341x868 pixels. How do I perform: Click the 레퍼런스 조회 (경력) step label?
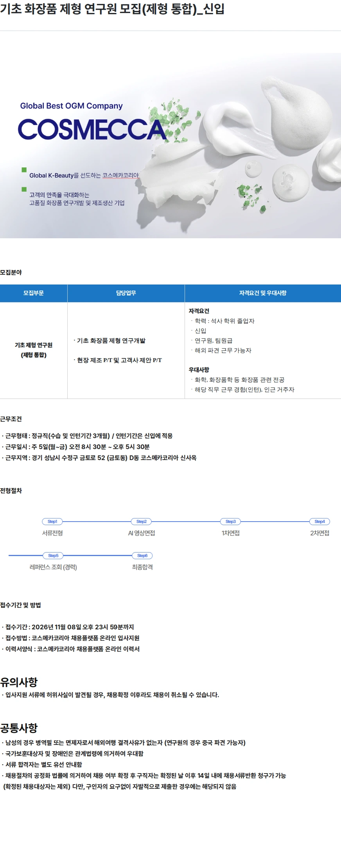[x=53, y=567]
